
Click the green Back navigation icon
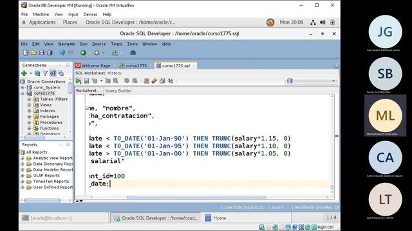[83, 53]
